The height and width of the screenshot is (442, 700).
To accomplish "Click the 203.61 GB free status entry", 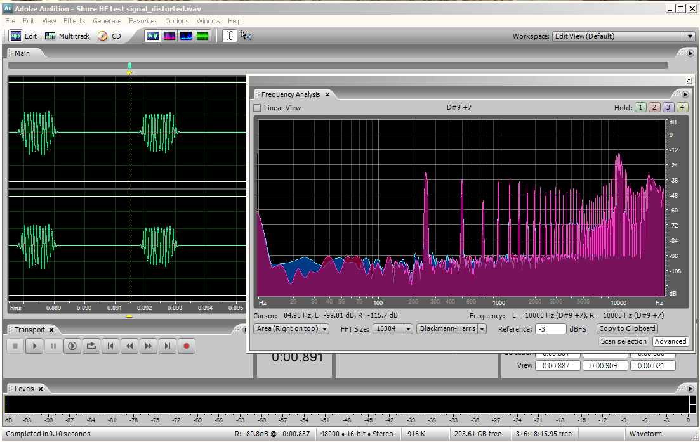I will pyautogui.click(x=477, y=434).
